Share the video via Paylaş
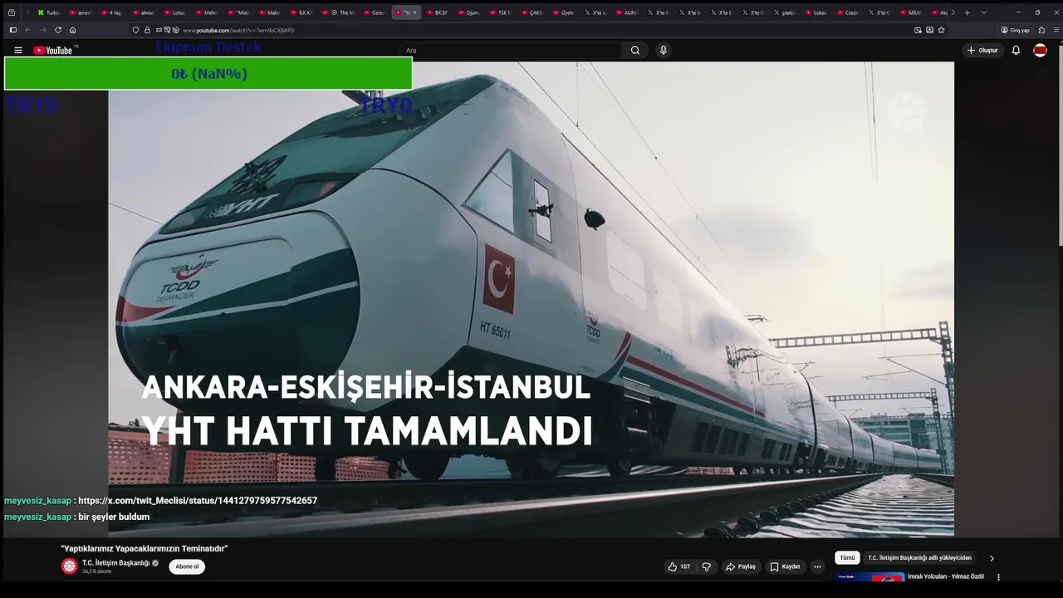Image resolution: width=1063 pixels, height=598 pixels. click(741, 566)
